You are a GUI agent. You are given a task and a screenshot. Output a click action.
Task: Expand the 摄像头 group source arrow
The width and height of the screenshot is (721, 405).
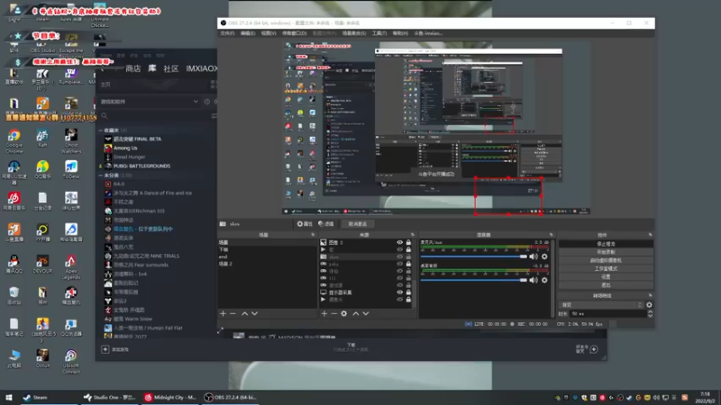click(324, 300)
